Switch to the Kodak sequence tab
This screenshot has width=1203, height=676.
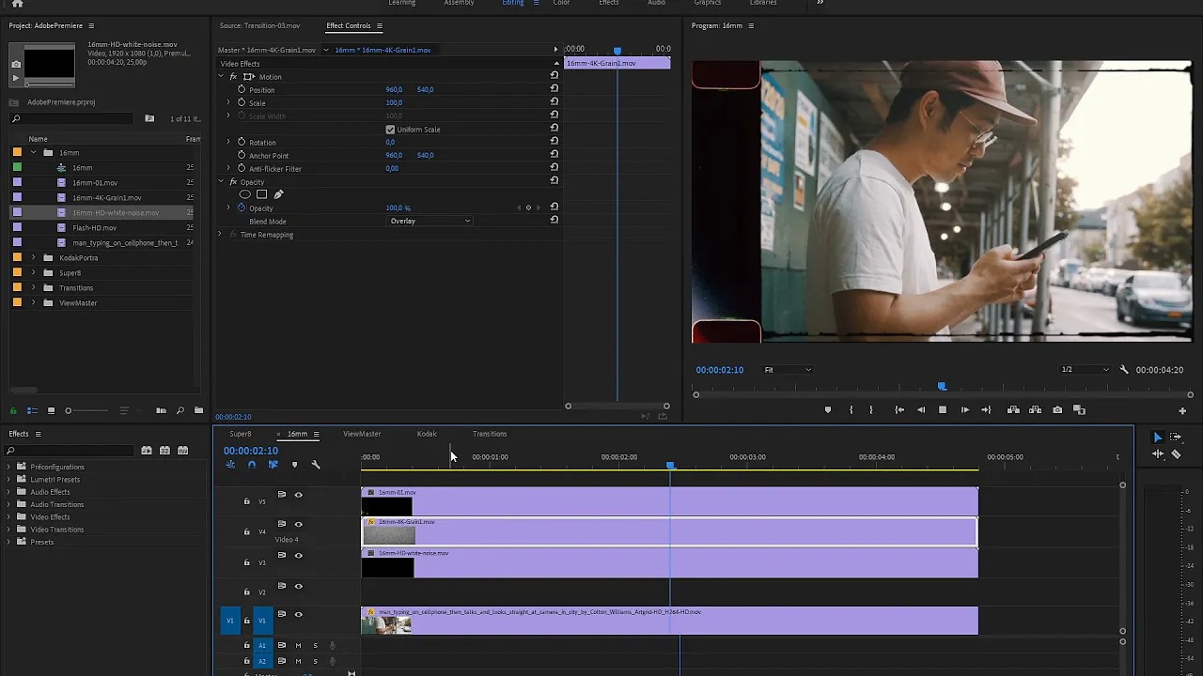[x=427, y=434]
